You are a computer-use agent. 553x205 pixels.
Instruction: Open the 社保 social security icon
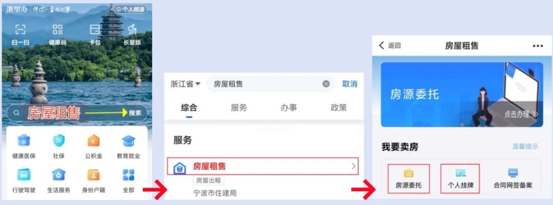pyautogui.click(x=59, y=141)
